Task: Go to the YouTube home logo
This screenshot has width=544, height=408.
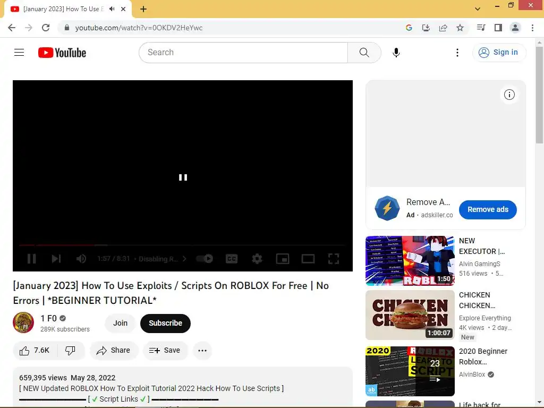Action: click(x=62, y=53)
